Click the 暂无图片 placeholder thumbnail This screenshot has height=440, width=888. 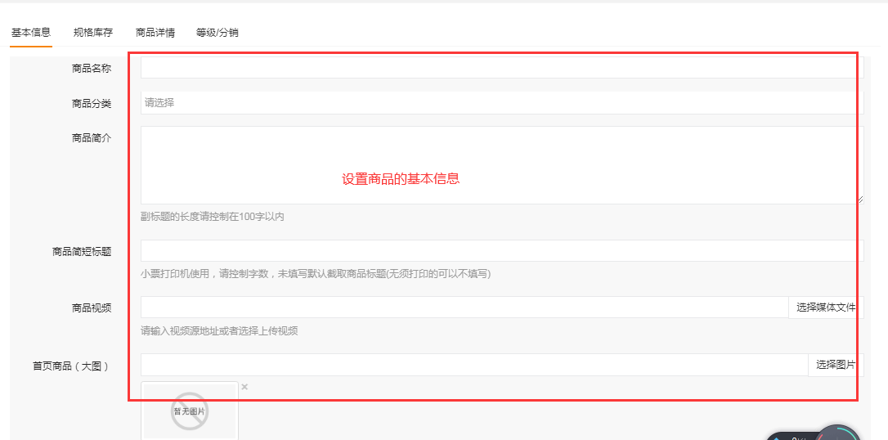pyautogui.click(x=190, y=411)
